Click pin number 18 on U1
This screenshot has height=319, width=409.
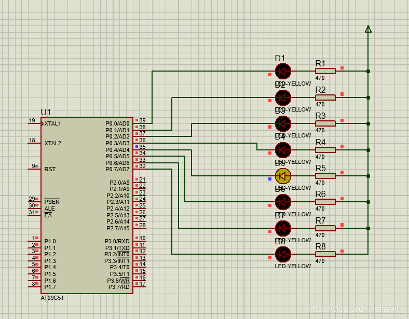[x=32, y=140]
